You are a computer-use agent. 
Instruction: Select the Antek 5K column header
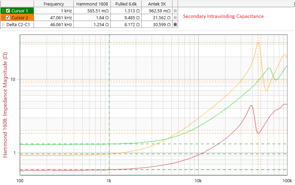tap(157, 4)
